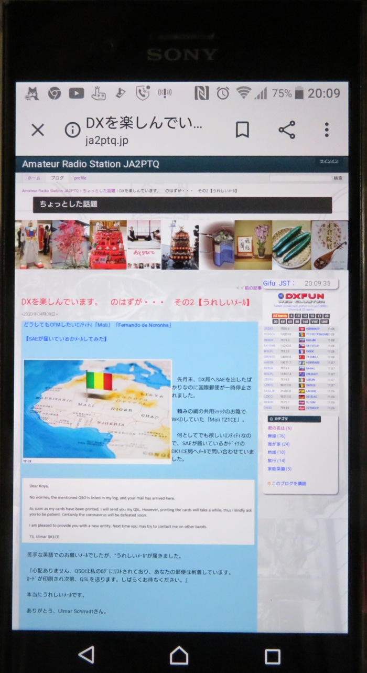This screenshot has height=673, width=367.
Task: Tap the YouTube notification icon in status bar
Action: pyautogui.click(x=76, y=93)
